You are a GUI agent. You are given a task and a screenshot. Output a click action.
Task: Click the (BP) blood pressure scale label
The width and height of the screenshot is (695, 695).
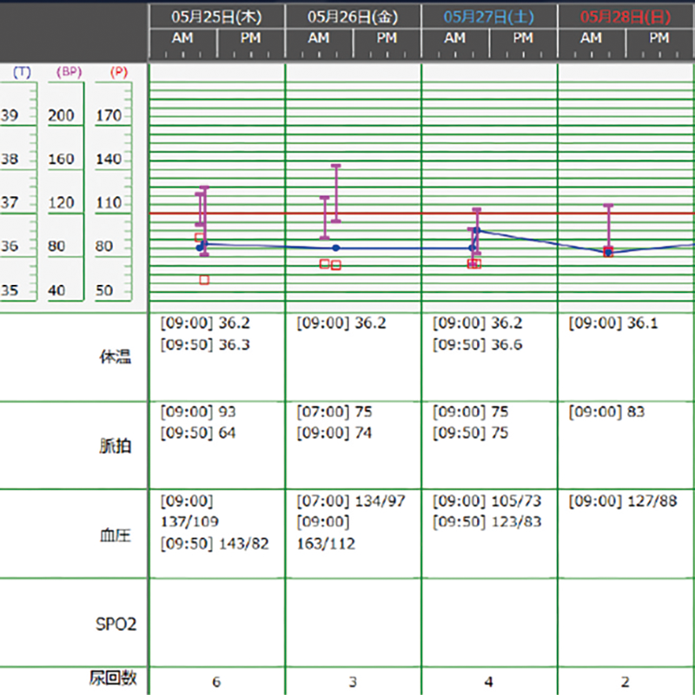point(66,73)
